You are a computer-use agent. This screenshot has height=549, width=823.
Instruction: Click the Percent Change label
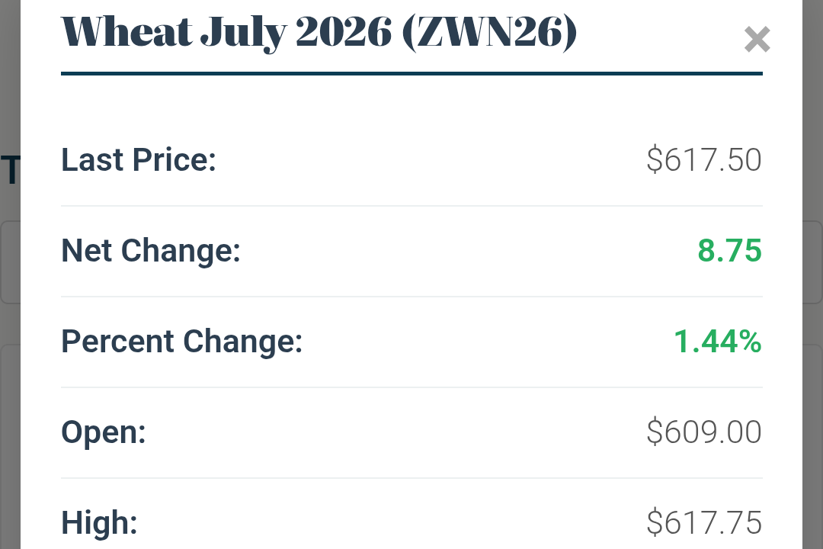click(181, 342)
